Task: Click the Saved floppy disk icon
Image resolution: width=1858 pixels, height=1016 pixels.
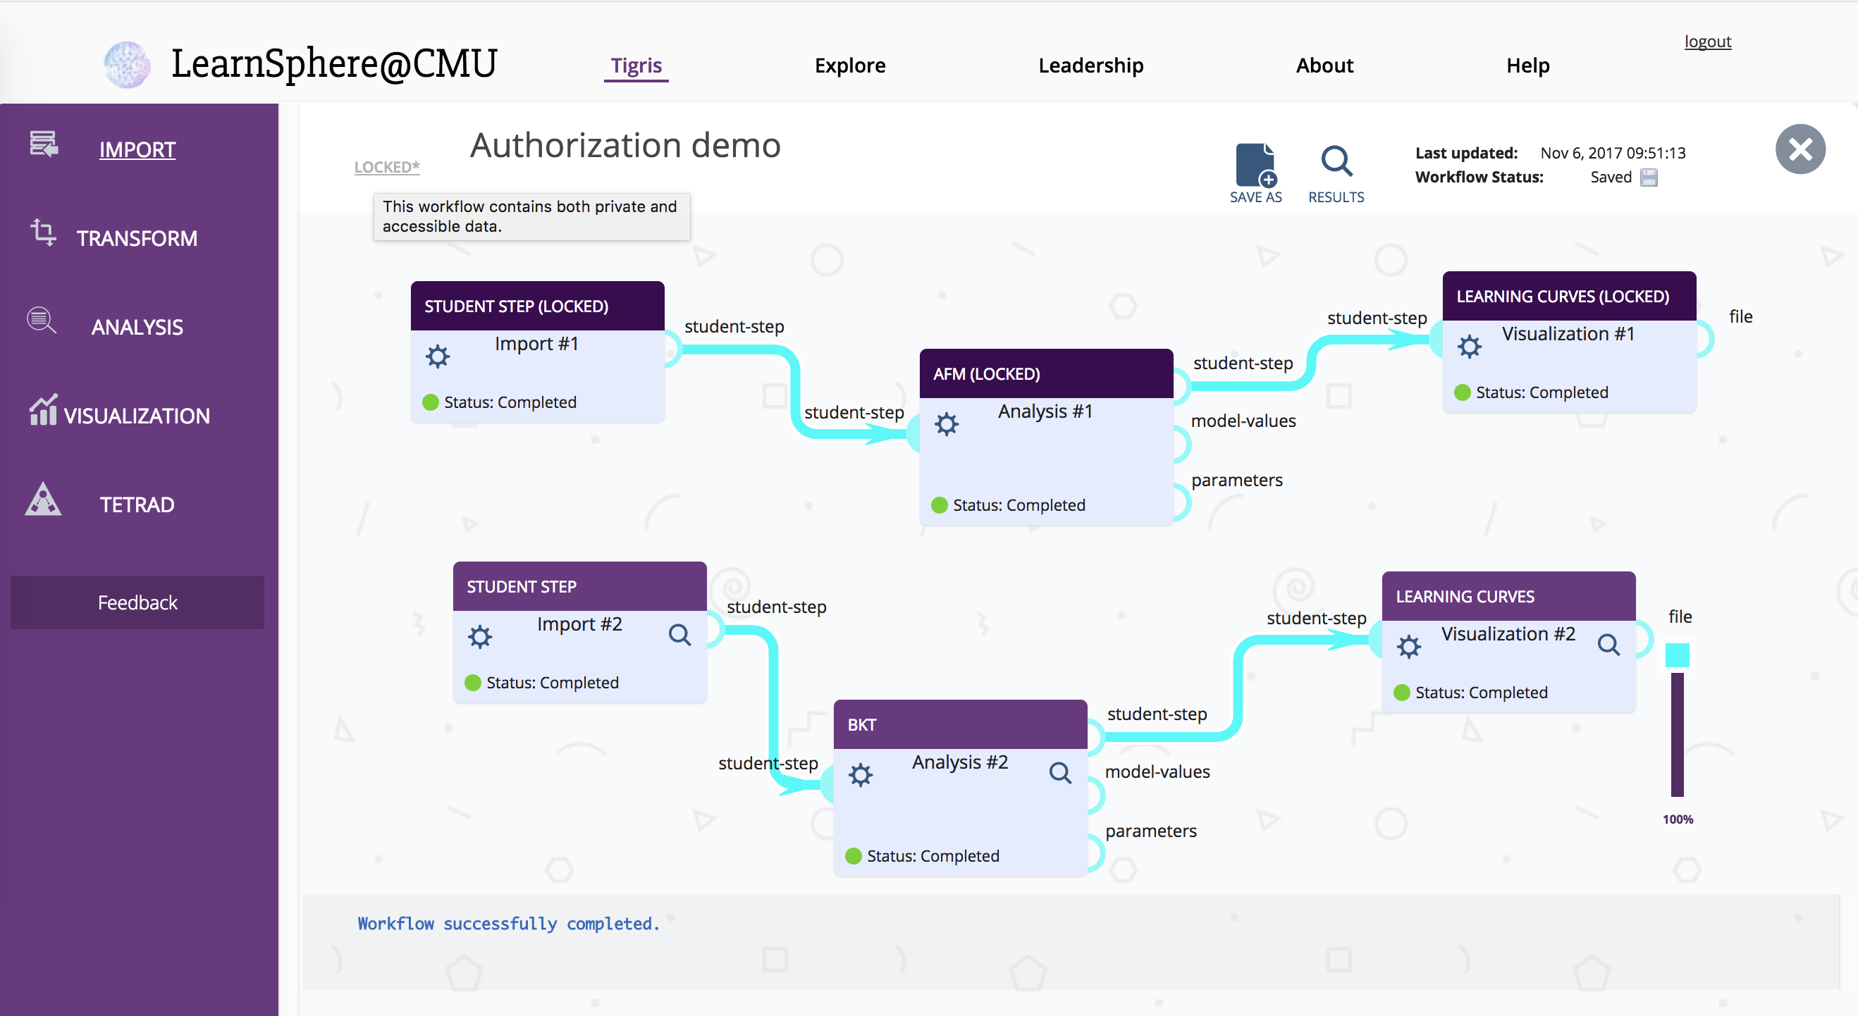Action: (1649, 178)
